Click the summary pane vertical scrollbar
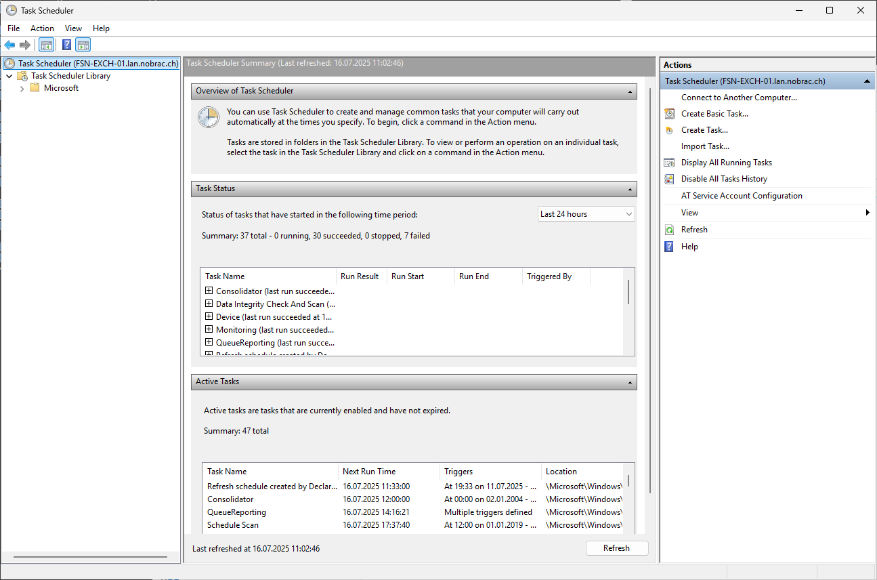Image resolution: width=877 pixels, height=580 pixels. pos(650,290)
